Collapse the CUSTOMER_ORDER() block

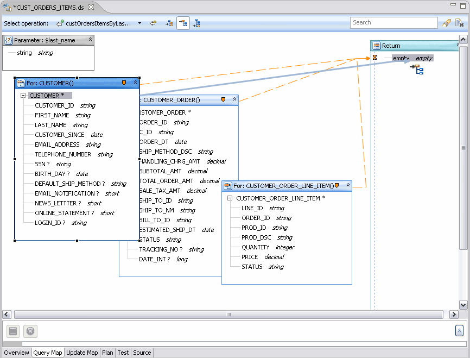click(x=234, y=99)
